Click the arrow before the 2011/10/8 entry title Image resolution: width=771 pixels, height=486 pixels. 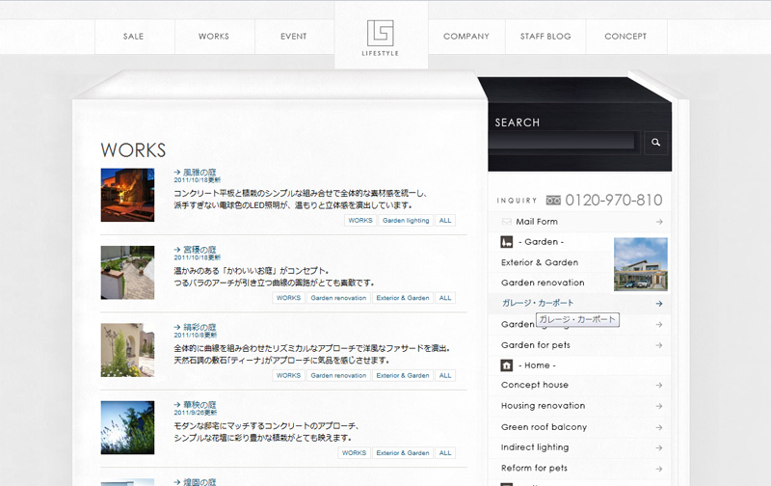177,327
